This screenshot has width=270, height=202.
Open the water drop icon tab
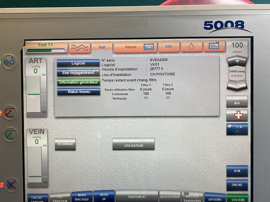(191, 47)
